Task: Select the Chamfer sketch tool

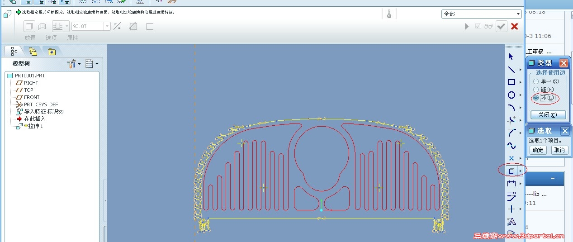Action: tap(511, 133)
